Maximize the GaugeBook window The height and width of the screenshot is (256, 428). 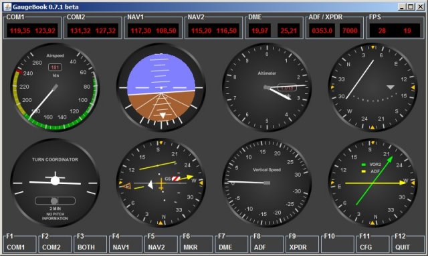pos(410,7)
